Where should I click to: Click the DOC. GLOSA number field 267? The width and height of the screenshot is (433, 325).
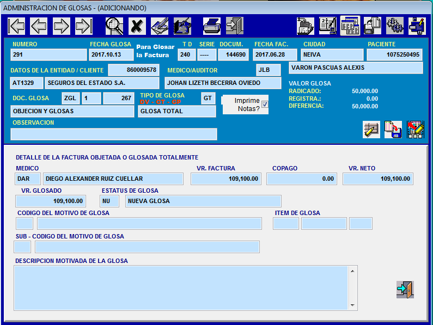[119, 99]
